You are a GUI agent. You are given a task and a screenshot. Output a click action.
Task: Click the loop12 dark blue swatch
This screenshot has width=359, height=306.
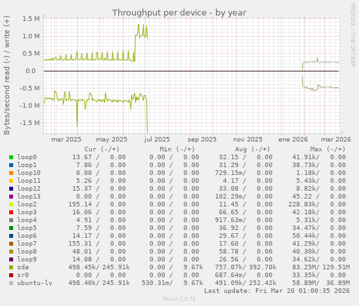pos(11,189)
